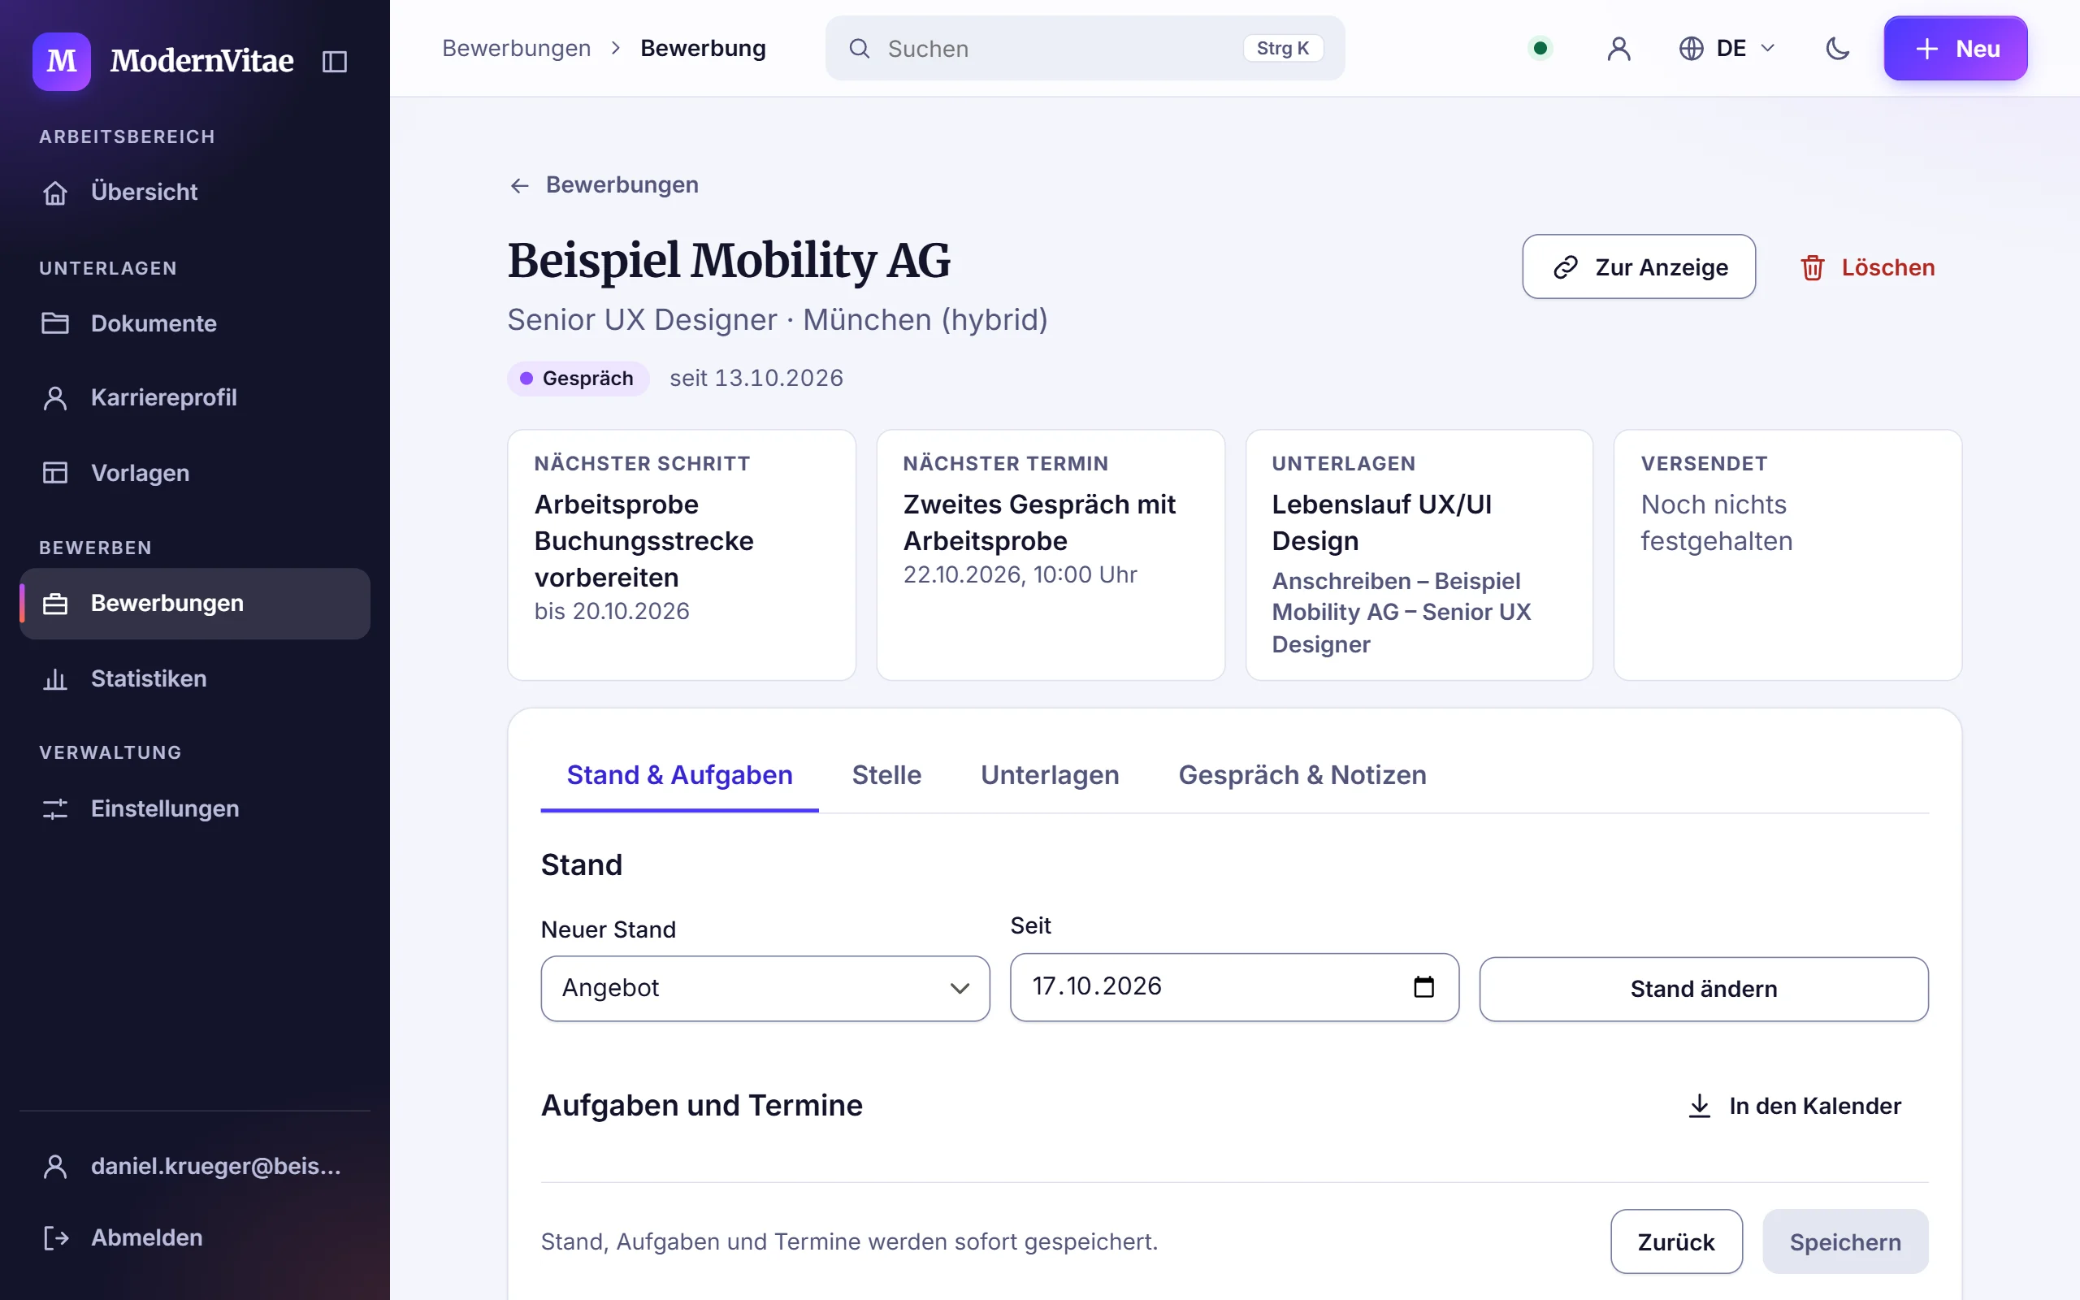Delete application with Löschen
Viewport: 2080px width, 1300px height.
pos(1868,267)
